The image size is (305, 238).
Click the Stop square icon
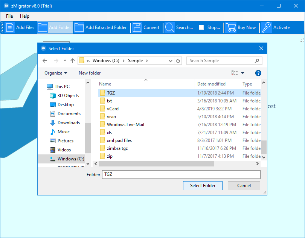201,27
